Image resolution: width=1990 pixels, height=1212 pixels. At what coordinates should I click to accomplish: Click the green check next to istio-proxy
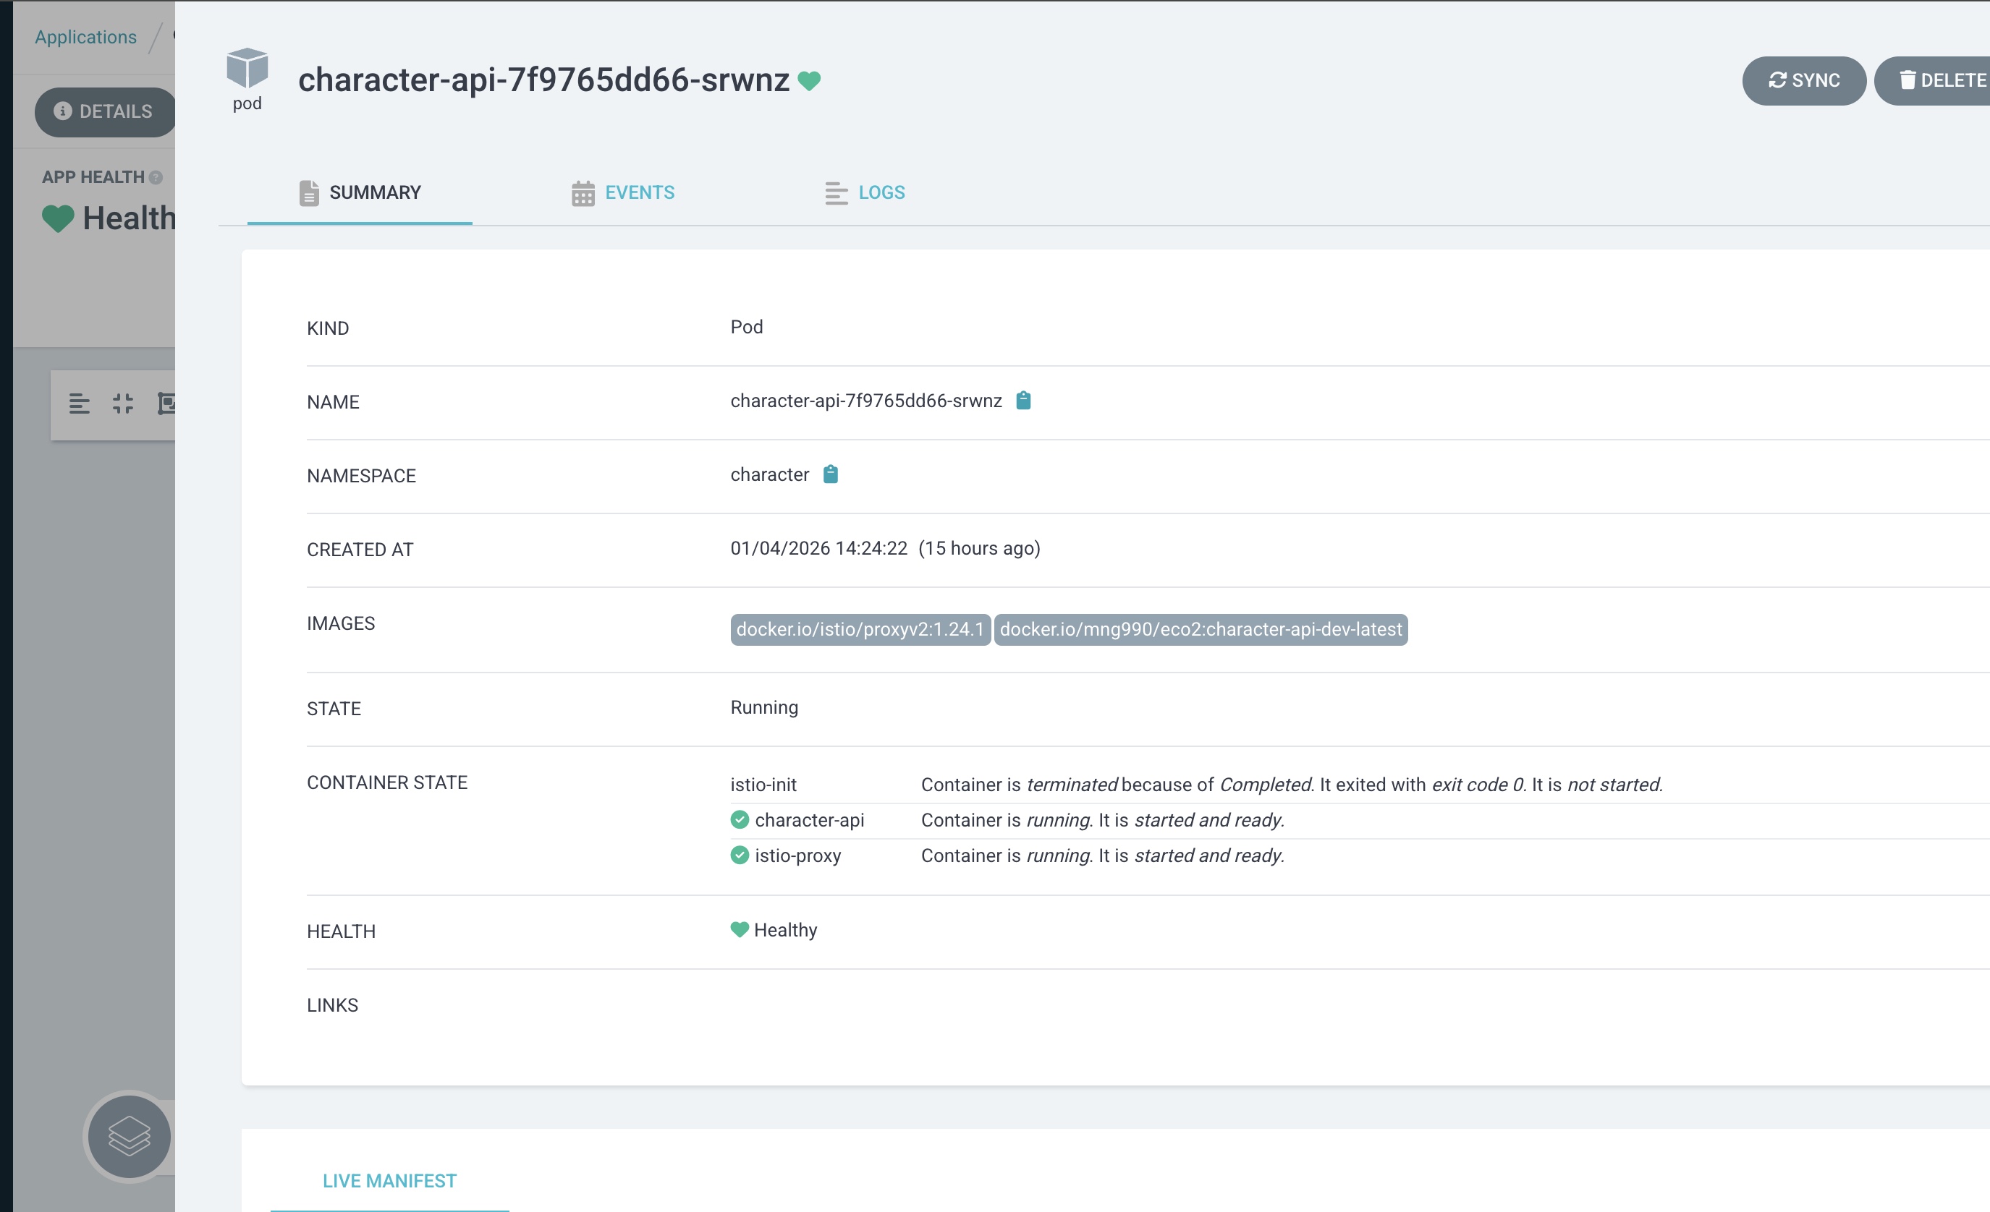point(739,855)
